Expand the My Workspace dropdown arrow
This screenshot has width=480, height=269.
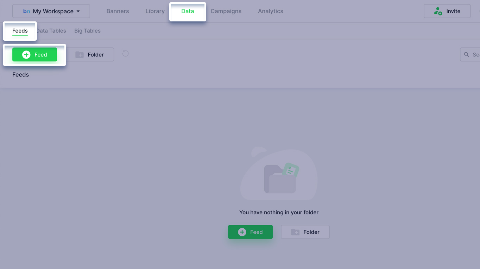click(x=78, y=11)
